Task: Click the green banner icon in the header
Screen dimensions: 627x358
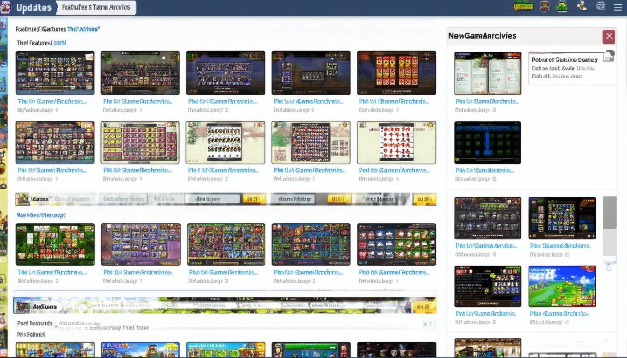Action: click(x=523, y=7)
